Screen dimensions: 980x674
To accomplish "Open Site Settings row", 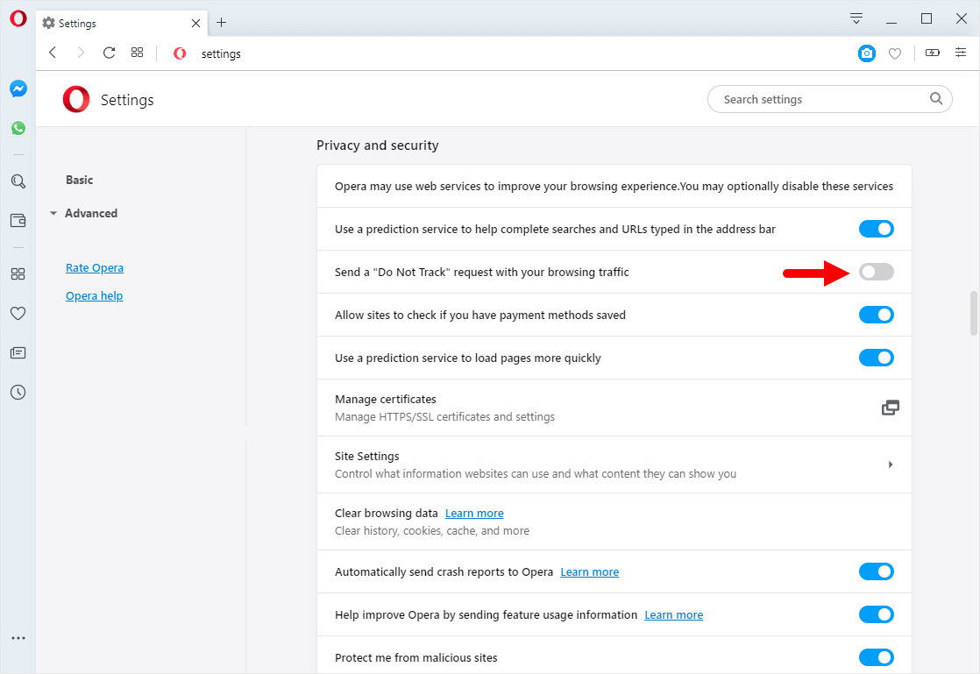I will click(614, 465).
